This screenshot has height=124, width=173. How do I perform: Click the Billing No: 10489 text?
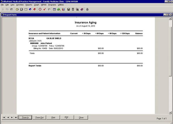click(40, 48)
